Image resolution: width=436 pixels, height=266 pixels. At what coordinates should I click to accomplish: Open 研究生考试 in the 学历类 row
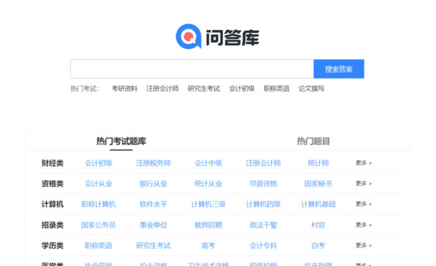153,245
